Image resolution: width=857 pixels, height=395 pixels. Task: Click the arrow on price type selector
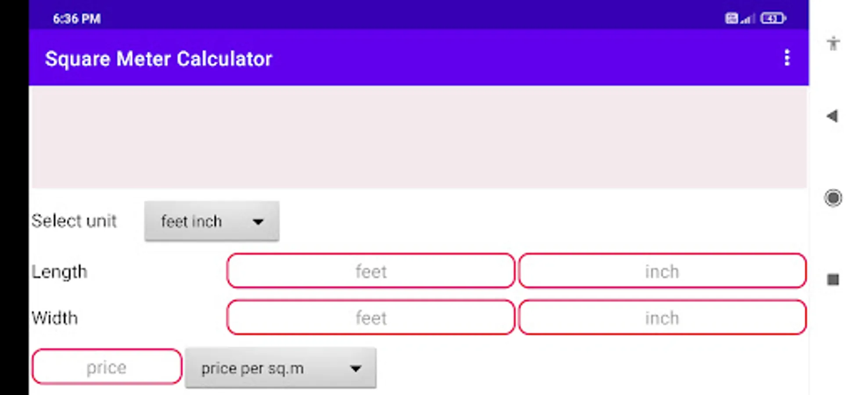click(x=355, y=369)
